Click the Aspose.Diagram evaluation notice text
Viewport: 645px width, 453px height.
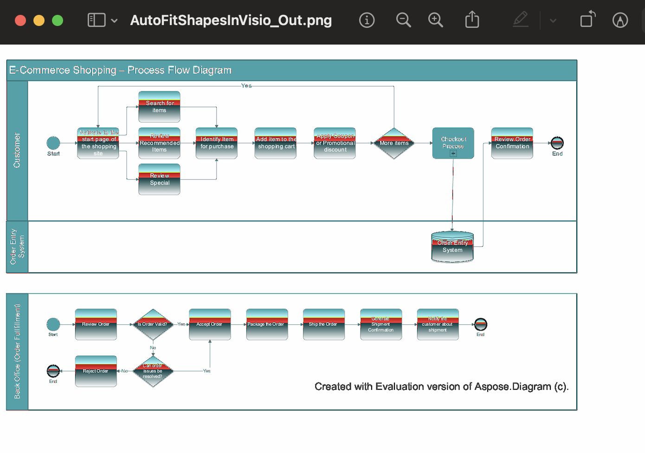441,386
